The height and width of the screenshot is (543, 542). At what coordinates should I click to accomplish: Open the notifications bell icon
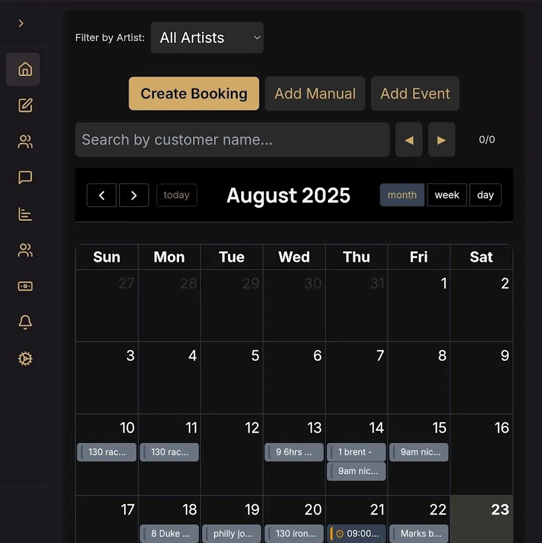tap(25, 322)
